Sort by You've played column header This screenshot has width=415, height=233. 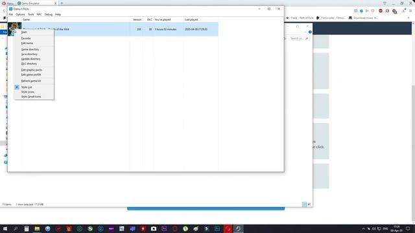(x=163, y=19)
